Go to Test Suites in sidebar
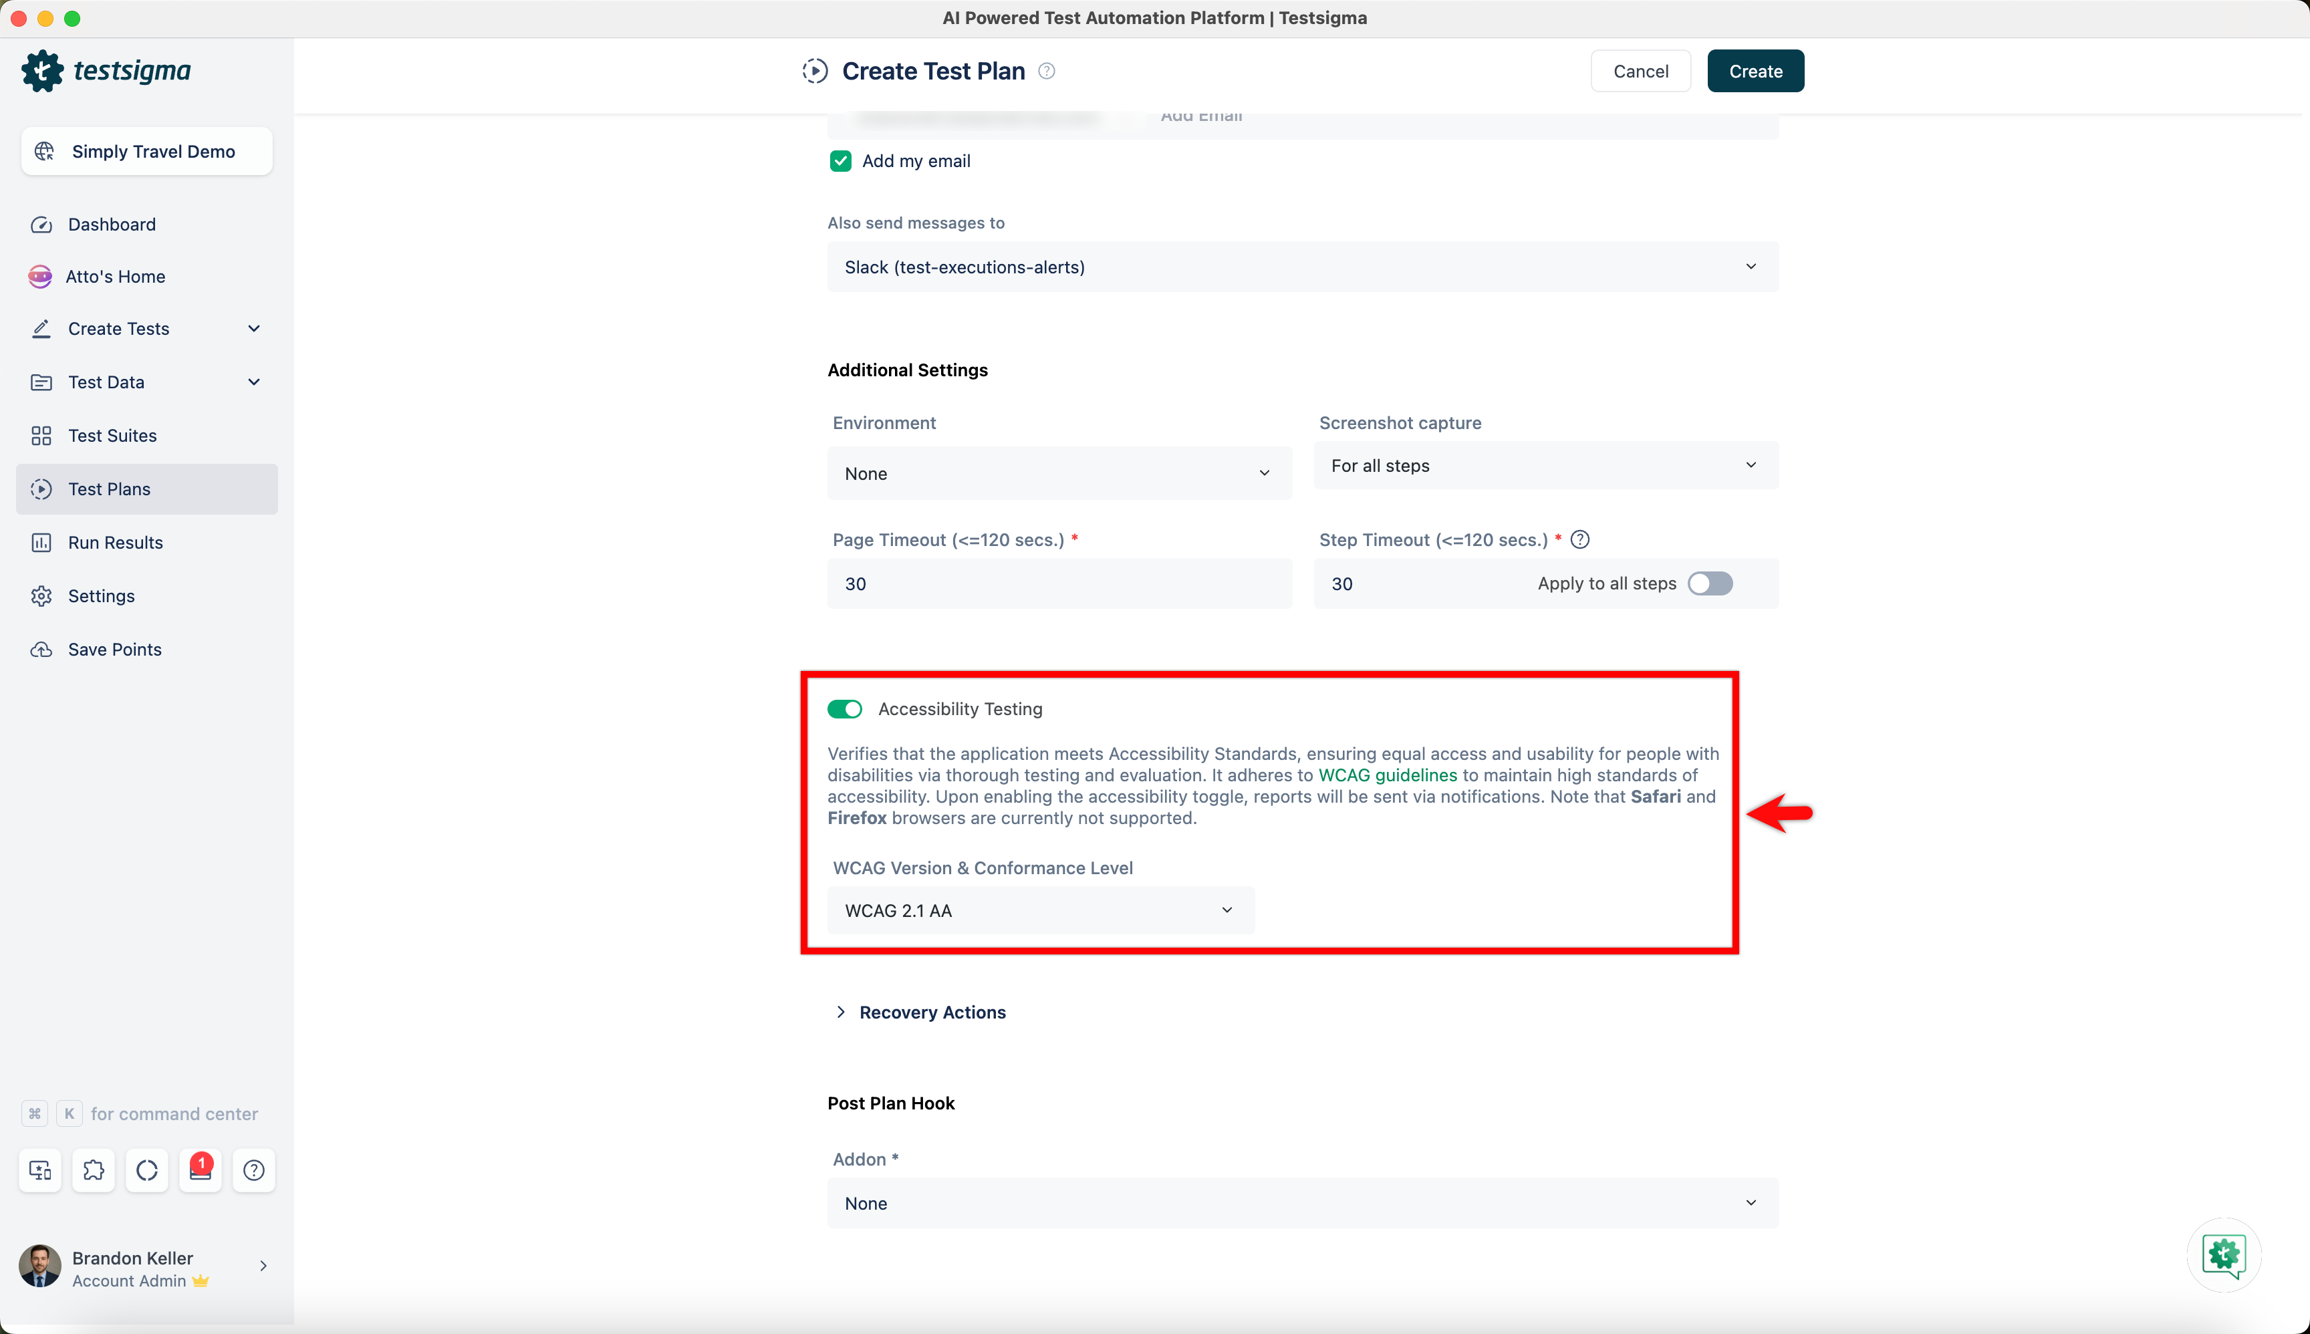 pyautogui.click(x=112, y=436)
